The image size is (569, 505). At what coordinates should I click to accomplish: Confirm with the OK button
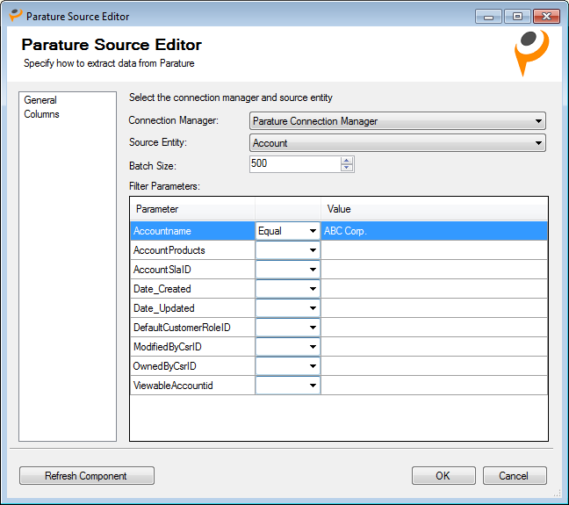(x=443, y=476)
